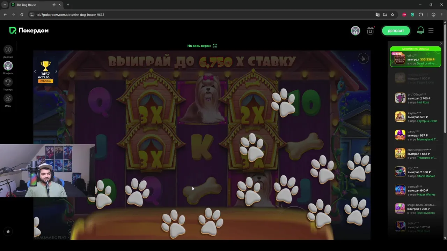
Task: Open the ABP Adblock Plus extension
Action: tap(404, 15)
